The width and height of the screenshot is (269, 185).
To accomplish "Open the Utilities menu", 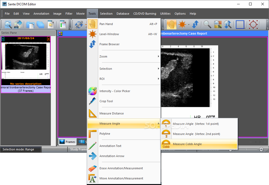I will pyautogui.click(x=165, y=14).
